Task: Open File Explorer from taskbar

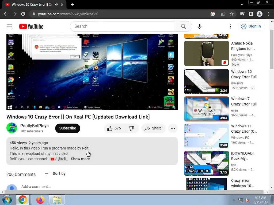Action: click(57, 200)
